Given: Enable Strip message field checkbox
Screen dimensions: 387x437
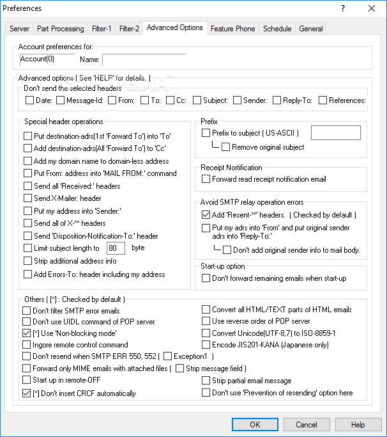Looking at the screenshot, I should pos(179,369).
